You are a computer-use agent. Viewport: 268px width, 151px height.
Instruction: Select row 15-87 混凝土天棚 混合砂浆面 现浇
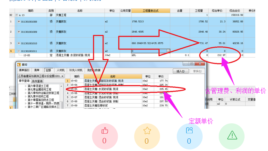tap(117, 97)
